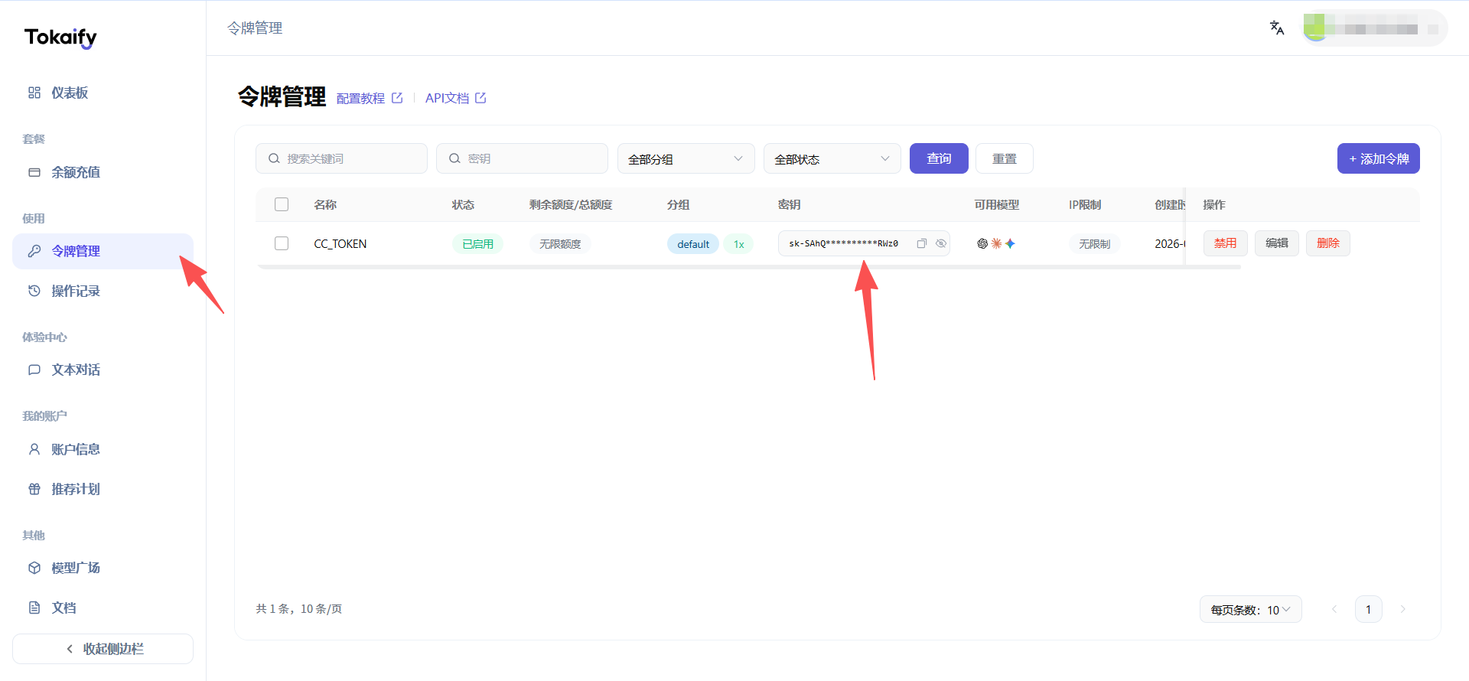Click the masked key sk-SAhQ text
The image size is (1469, 681).
tap(843, 243)
